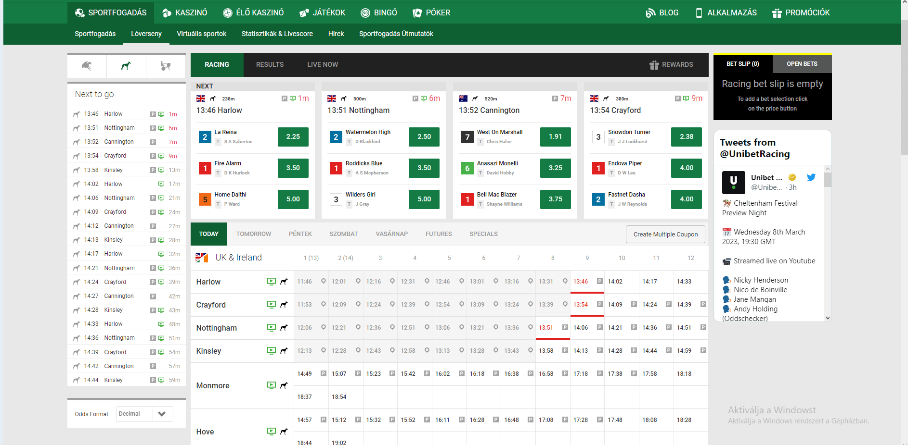Bet on La Reina at 2.25
Image resolution: width=908 pixels, height=445 pixels.
pos(293,137)
